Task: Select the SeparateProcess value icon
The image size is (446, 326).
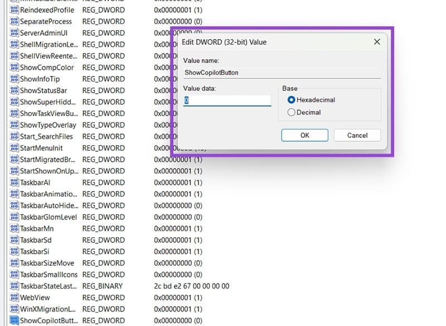Action: point(14,21)
